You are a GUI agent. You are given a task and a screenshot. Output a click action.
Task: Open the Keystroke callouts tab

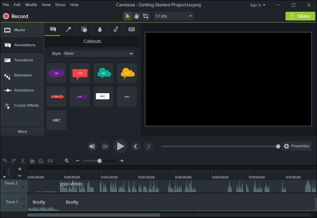pos(132,30)
